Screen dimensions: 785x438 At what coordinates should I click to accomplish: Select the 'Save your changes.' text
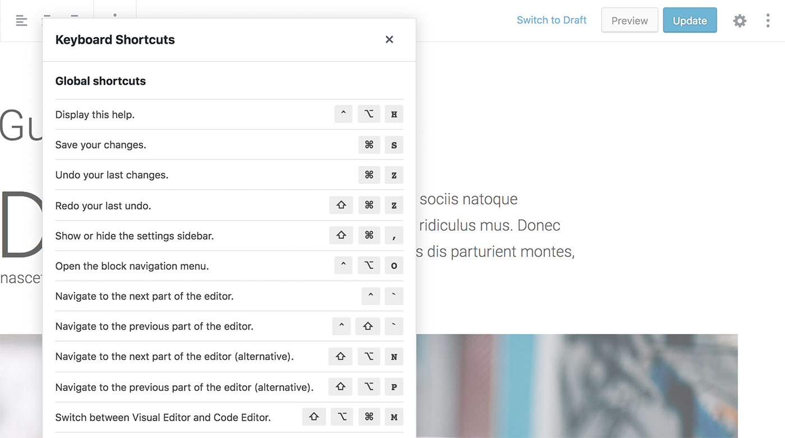[x=100, y=145]
